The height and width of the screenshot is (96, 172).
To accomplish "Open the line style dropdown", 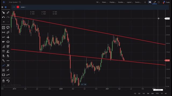I will 23,7.
